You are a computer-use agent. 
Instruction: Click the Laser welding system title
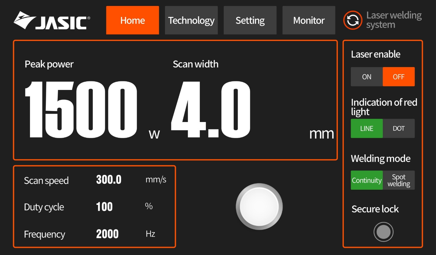pyautogui.click(x=394, y=20)
